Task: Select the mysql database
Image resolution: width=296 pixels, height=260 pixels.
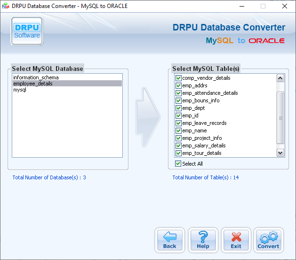Action: 67,90
